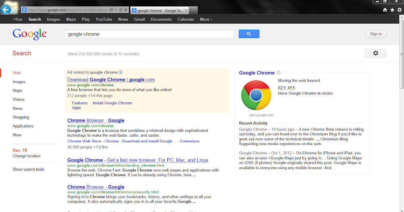Click the browser Back arrow button

tap(5, 9)
